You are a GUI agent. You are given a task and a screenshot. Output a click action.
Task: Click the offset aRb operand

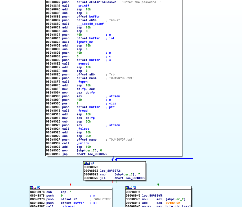[x=86, y=75]
